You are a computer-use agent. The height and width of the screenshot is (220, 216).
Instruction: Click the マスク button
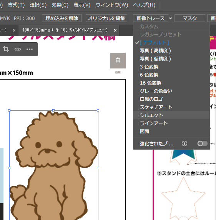tap(190, 18)
